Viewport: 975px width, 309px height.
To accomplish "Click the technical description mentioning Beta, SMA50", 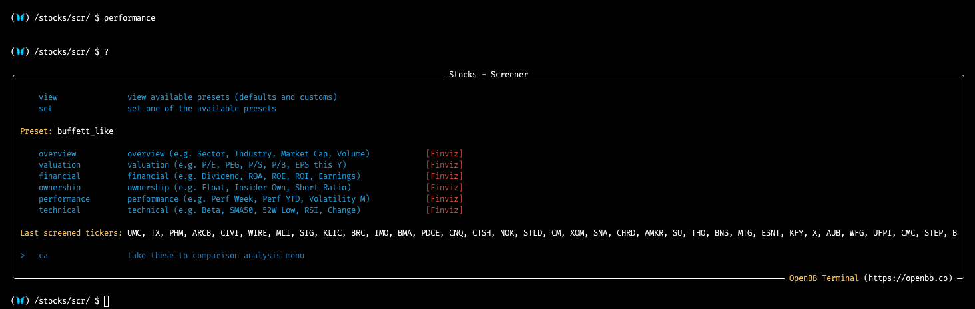I will 244,210.
